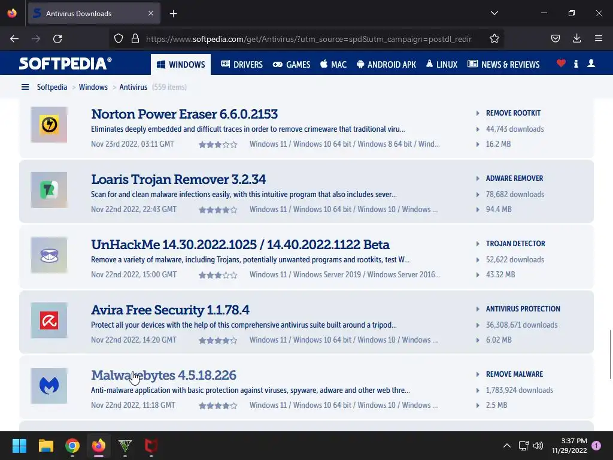Open File Explorer from the taskbar
The image size is (613, 460).
[x=46, y=446]
